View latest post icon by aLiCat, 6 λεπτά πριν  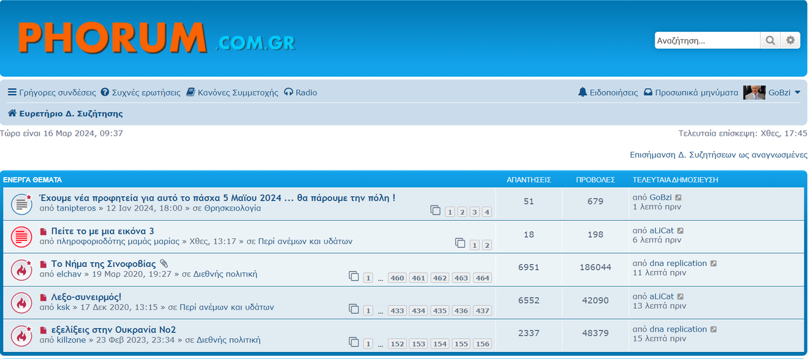pyautogui.click(x=680, y=231)
